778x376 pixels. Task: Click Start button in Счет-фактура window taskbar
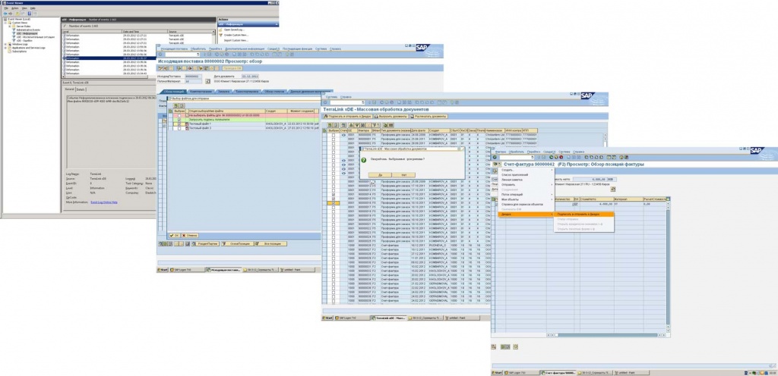498,372
